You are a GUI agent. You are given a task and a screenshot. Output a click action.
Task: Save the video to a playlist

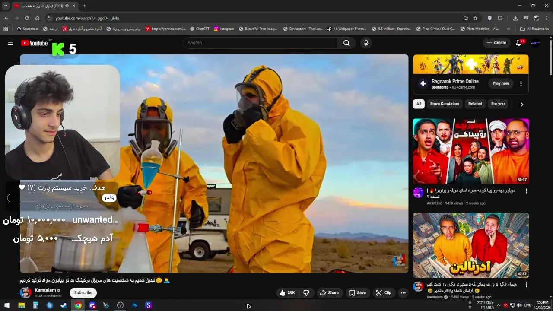[357, 293]
